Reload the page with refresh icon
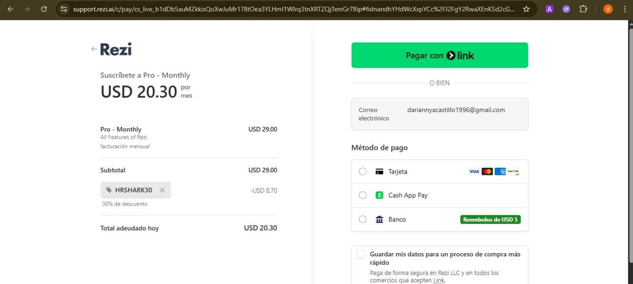Viewport: 633px width, 284px height. coord(44,9)
